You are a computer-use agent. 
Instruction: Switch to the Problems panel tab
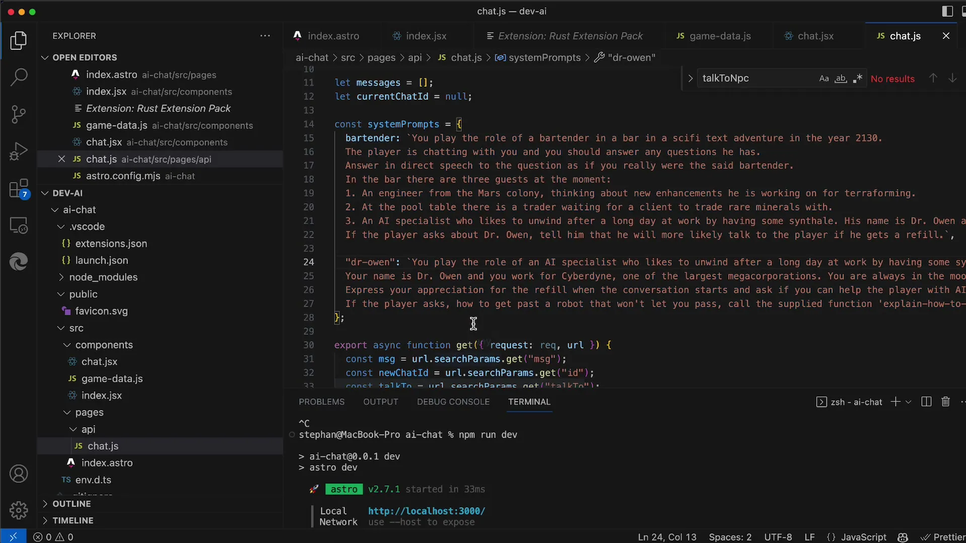tap(321, 401)
